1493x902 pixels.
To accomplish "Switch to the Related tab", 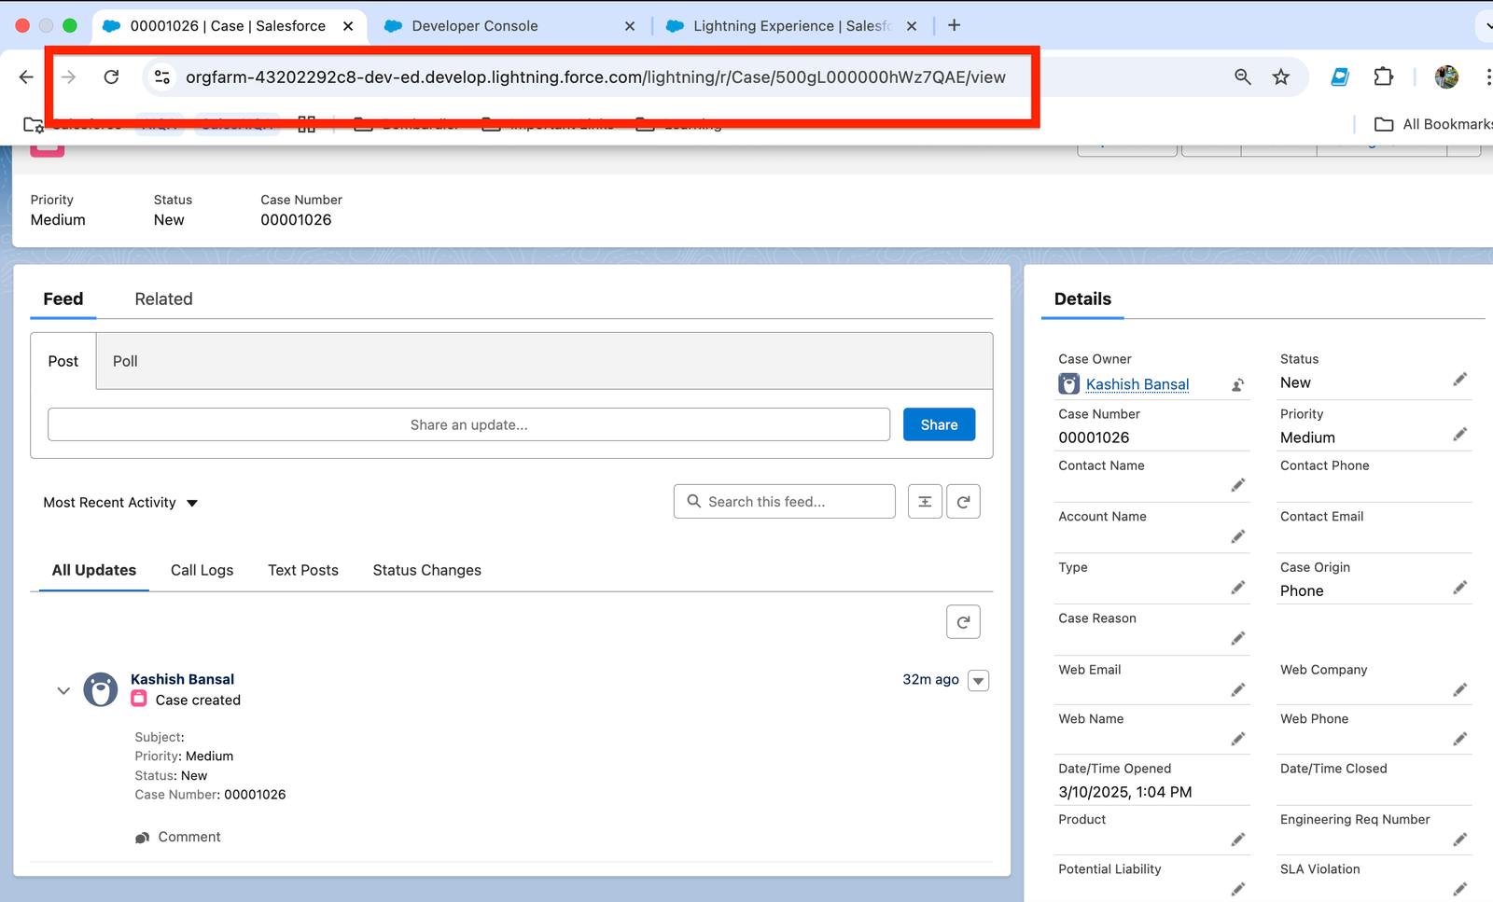I will [163, 299].
